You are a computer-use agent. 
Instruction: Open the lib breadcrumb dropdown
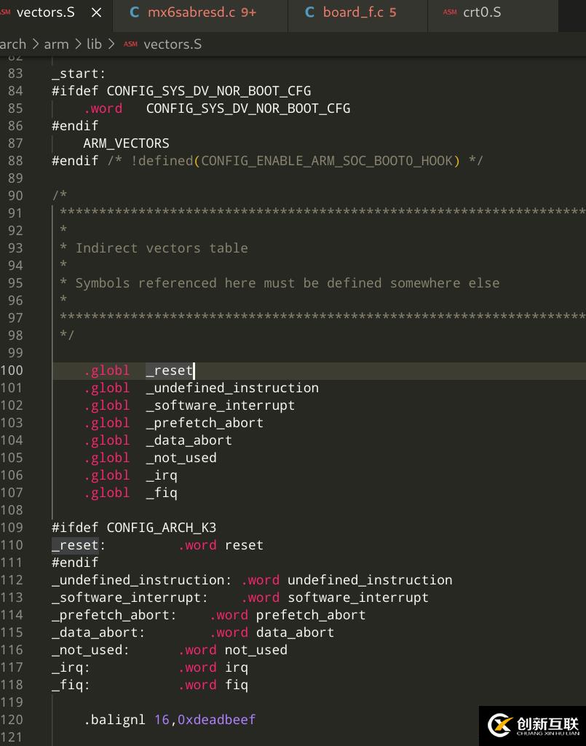click(94, 44)
